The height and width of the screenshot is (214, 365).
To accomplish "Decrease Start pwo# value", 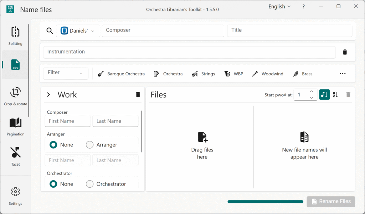I will click(312, 98).
